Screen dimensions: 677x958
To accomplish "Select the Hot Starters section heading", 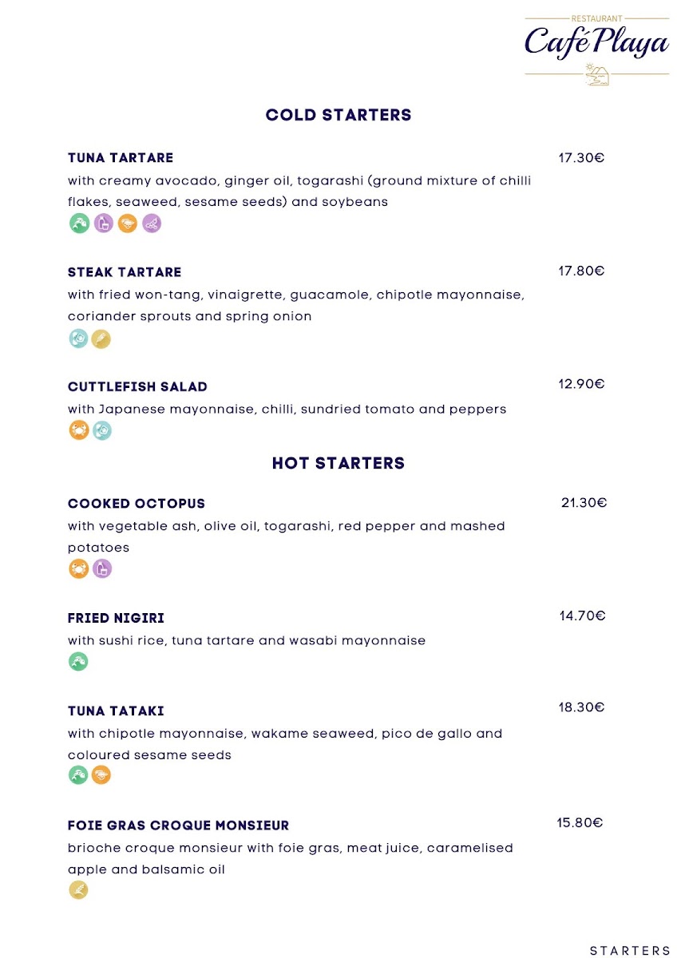I will (x=338, y=463).
